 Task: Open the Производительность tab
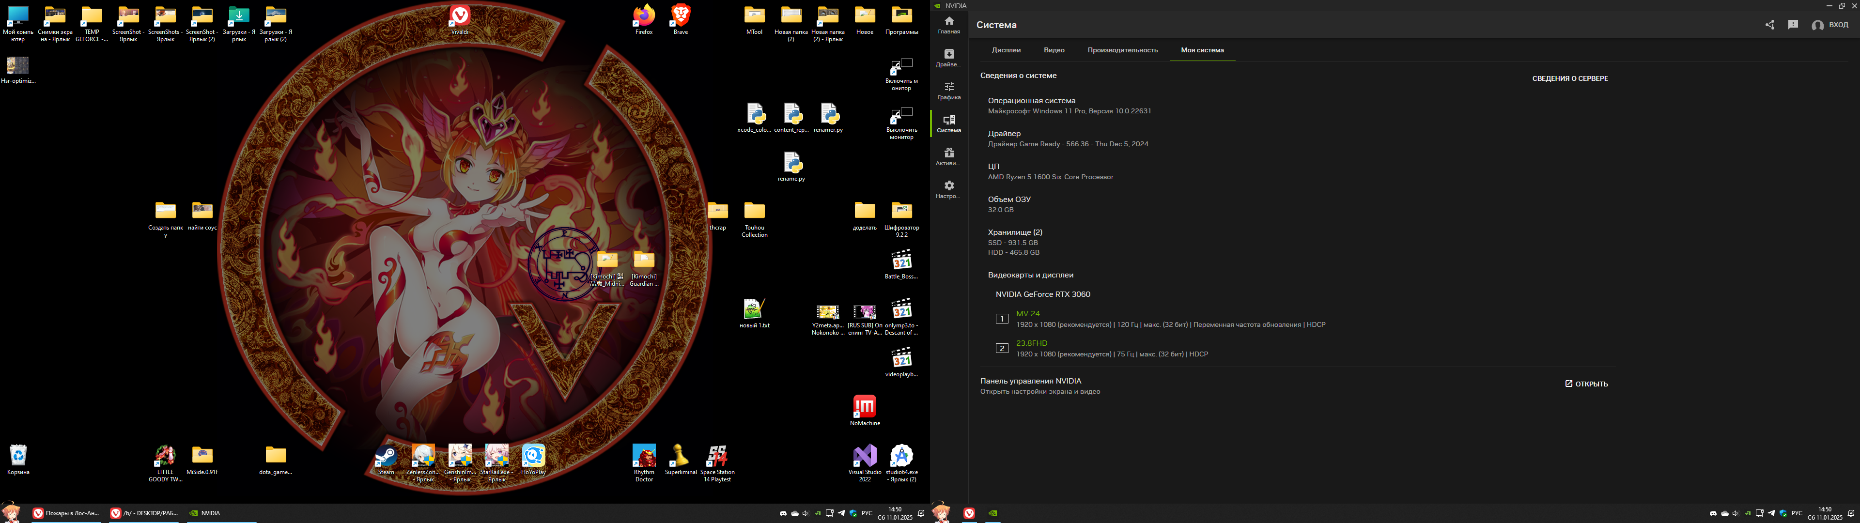(1122, 50)
